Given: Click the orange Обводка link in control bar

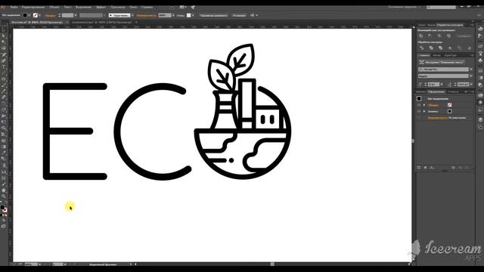Looking at the screenshot, I should click(x=51, y=15).
